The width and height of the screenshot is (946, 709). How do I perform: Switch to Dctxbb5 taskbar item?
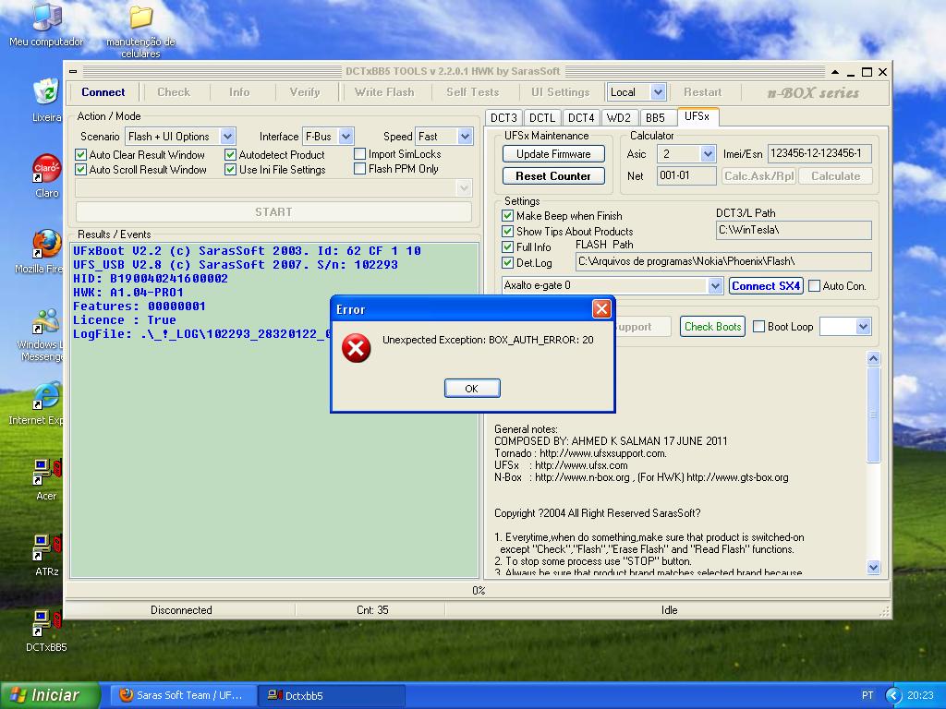[332, 695]
